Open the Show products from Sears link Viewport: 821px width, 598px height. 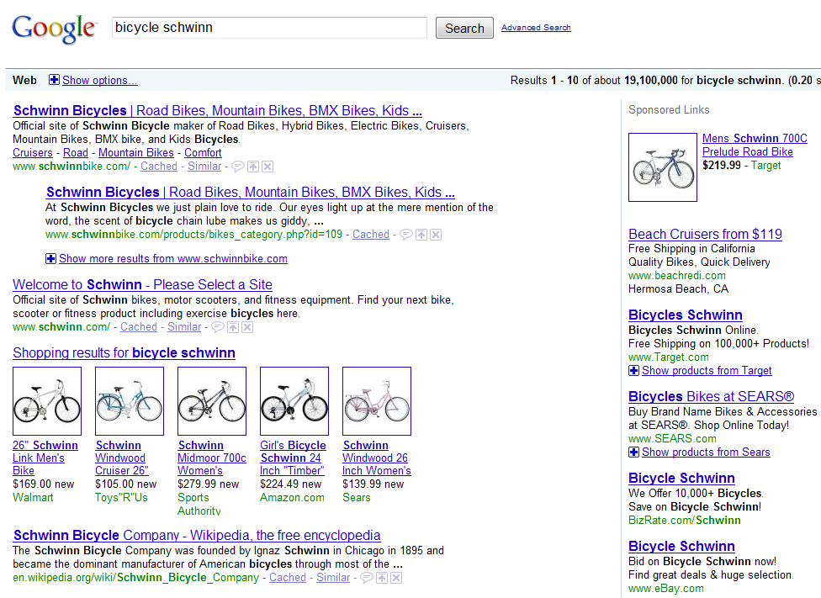pyautogui.click(x=707, y=452)
